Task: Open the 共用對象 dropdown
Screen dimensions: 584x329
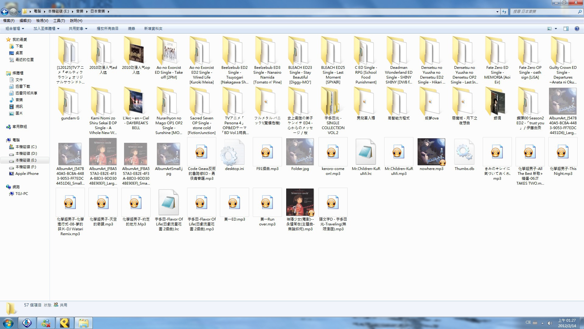Action: [x=78, y=29]
